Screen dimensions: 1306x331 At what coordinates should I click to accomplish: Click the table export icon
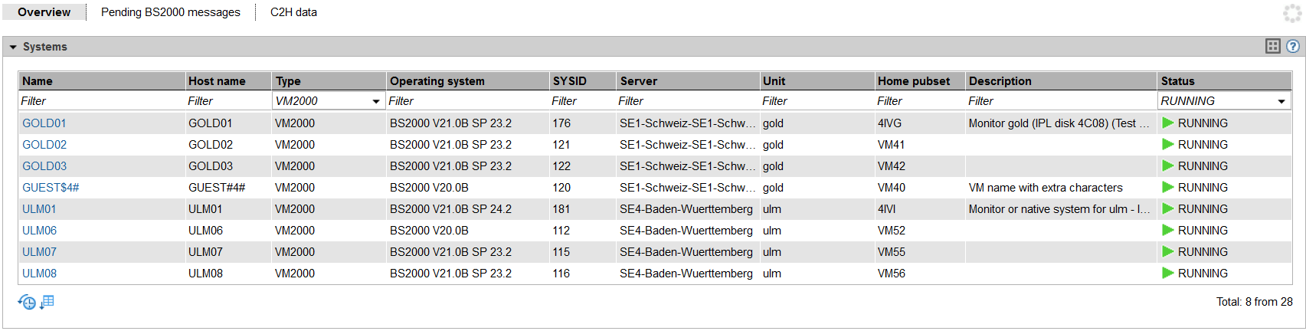point(47,302)
